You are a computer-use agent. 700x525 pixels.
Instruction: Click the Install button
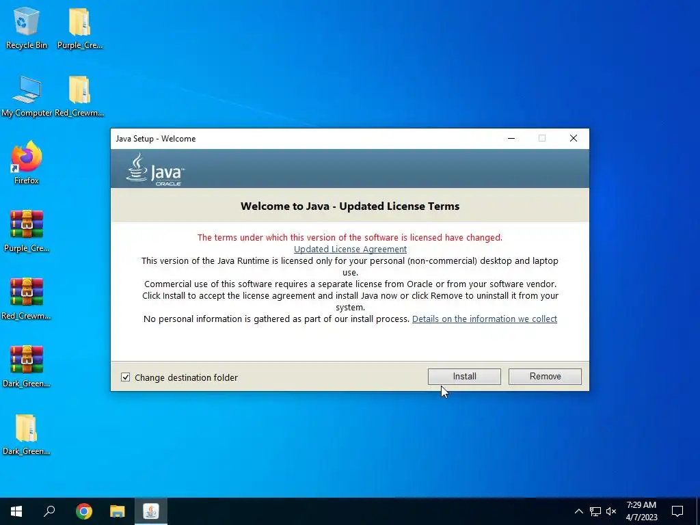click(x=464, y=377)
